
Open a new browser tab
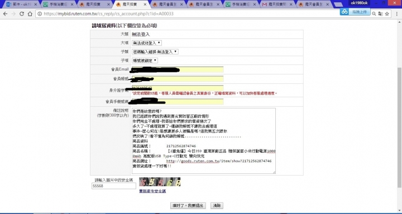click(338, 4)
